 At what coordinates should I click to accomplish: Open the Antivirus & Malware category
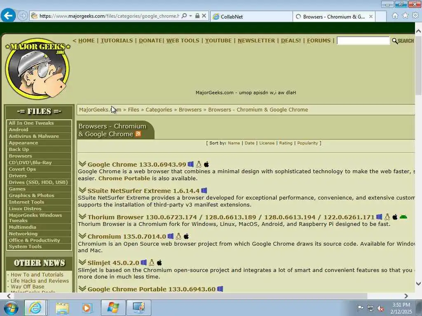[34, 136]
